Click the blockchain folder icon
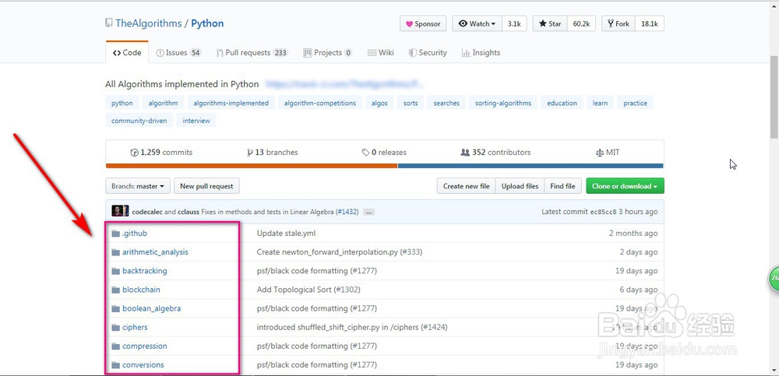779x376 pixels. 116,290
